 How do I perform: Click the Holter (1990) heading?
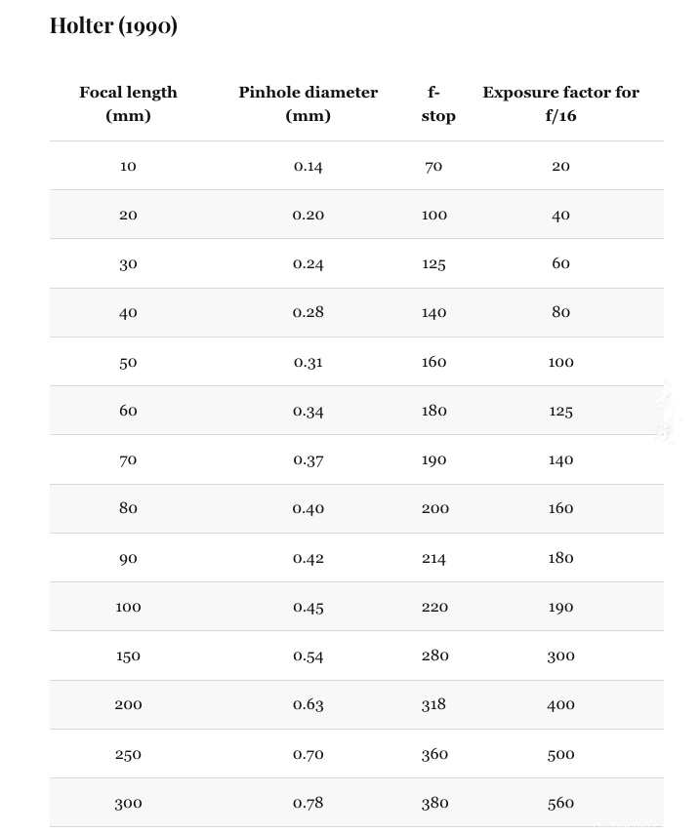coord(113,25)
